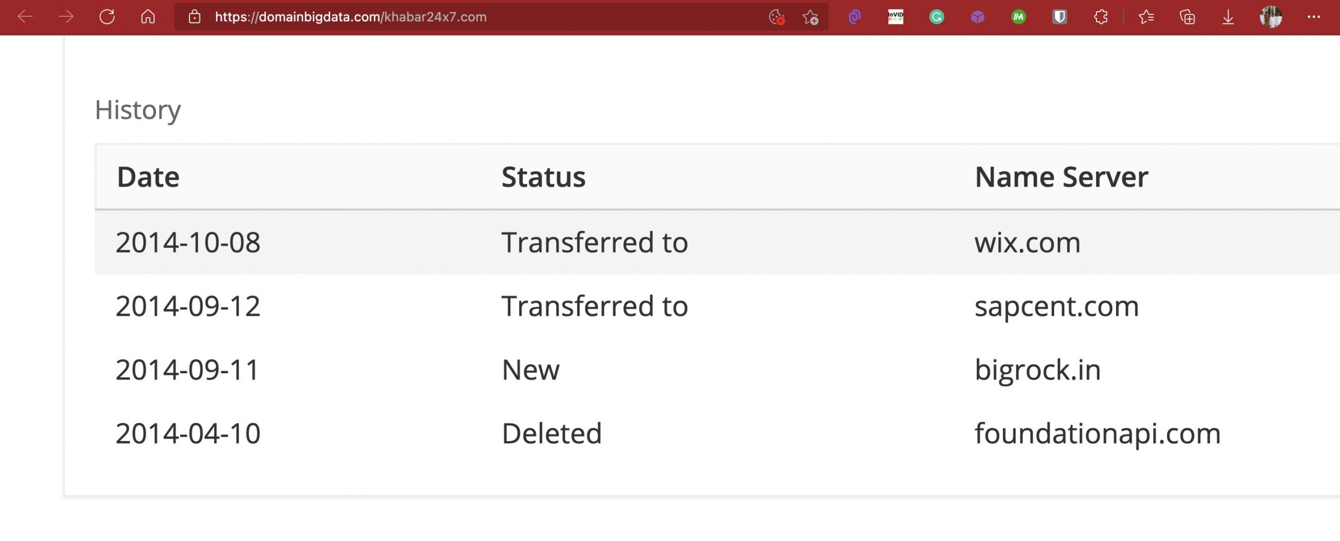Select the date 2014-09-12
The width and height of the screenshot is (1340, 541).
pos(188,306)
